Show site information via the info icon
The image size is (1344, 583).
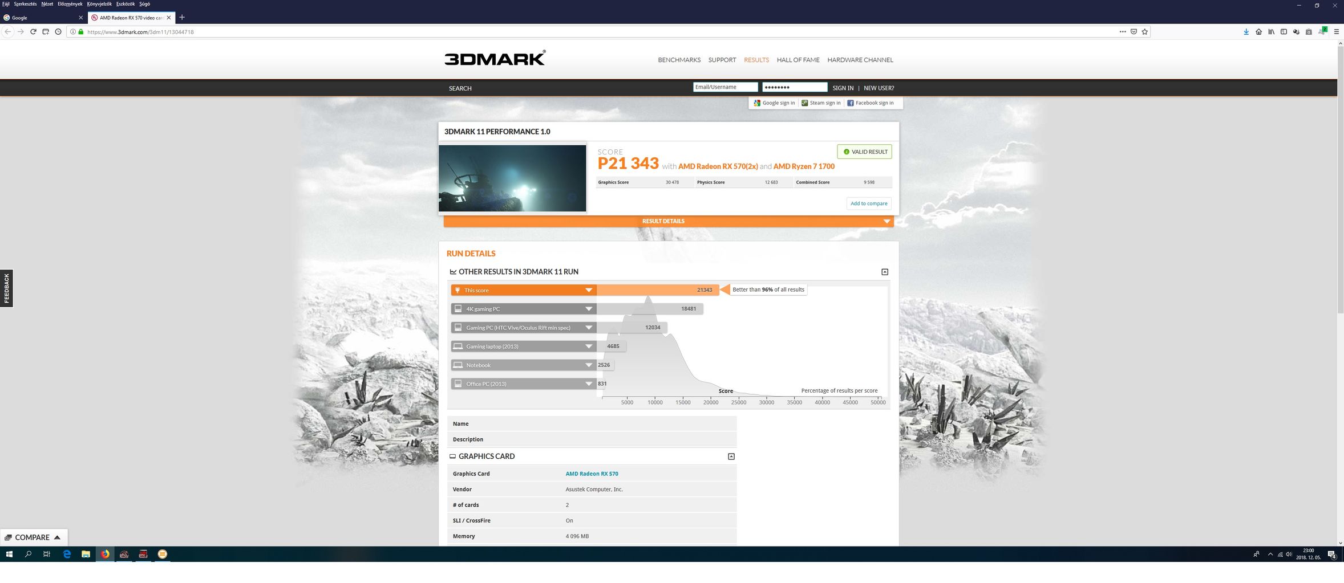[72, 32]
